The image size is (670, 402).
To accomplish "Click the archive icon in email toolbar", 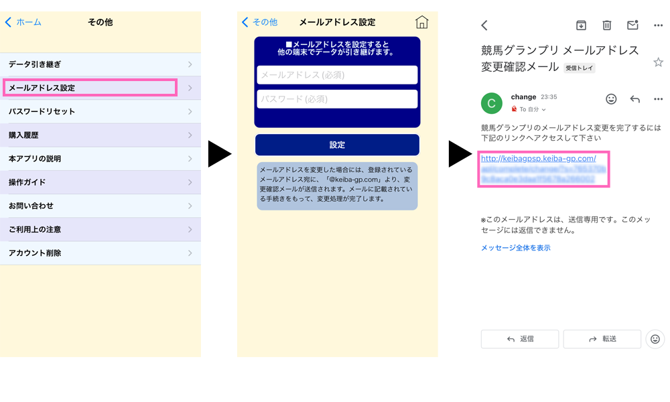I will pyautogui.click(x=581, y=25).
